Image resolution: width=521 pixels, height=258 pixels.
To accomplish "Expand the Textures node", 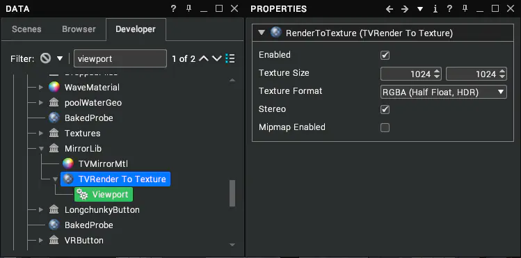I will pos(41,133).
